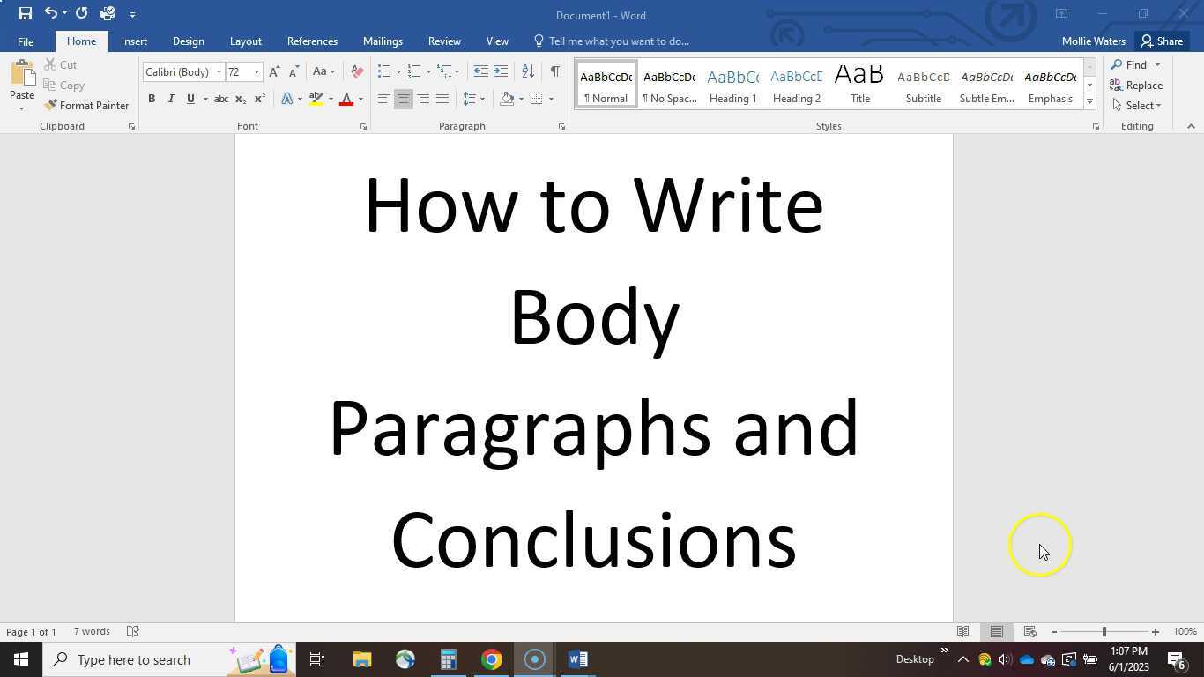Open the Mailings tab
Viewport: 1204px width, 677px height.
pyautogui.click(x=383, y=41)
